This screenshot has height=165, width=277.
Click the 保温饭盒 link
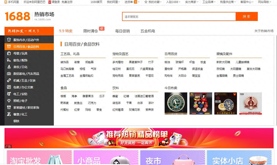tap(197, 69)
